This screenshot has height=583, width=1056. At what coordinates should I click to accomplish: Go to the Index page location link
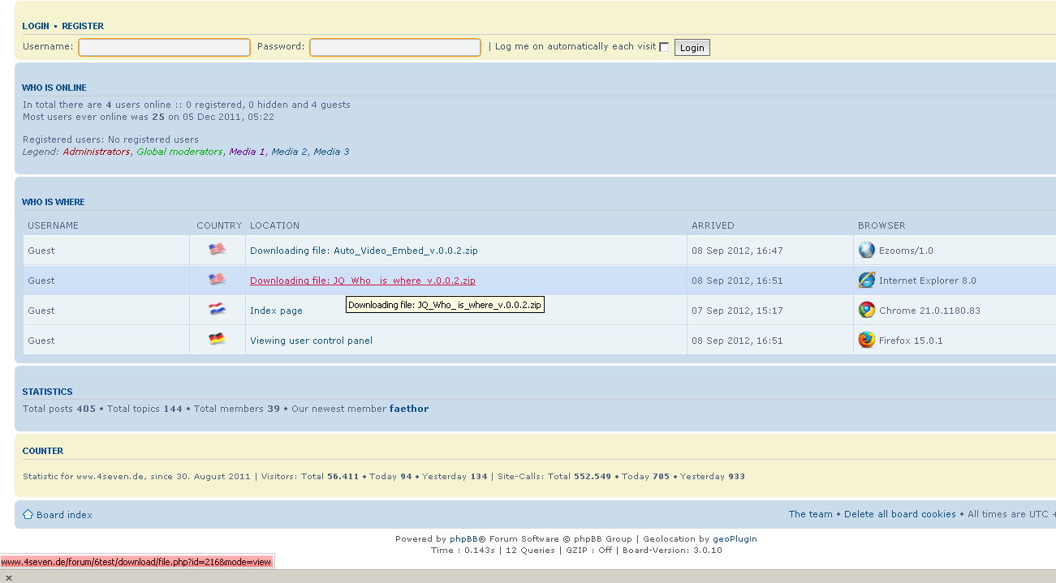pos(276,311)
